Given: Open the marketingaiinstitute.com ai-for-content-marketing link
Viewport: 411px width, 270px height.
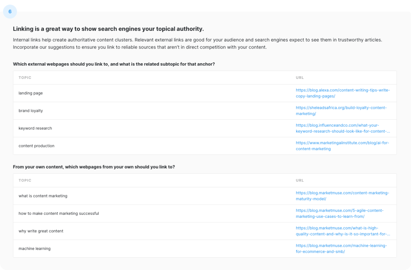Looking at the screenshot, I should pyautogui.click(x=342, y=146).
